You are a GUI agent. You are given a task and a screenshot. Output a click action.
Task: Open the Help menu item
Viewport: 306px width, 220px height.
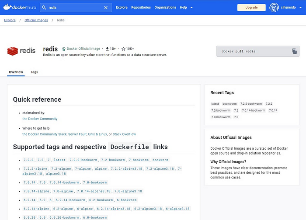click(183, 7)
